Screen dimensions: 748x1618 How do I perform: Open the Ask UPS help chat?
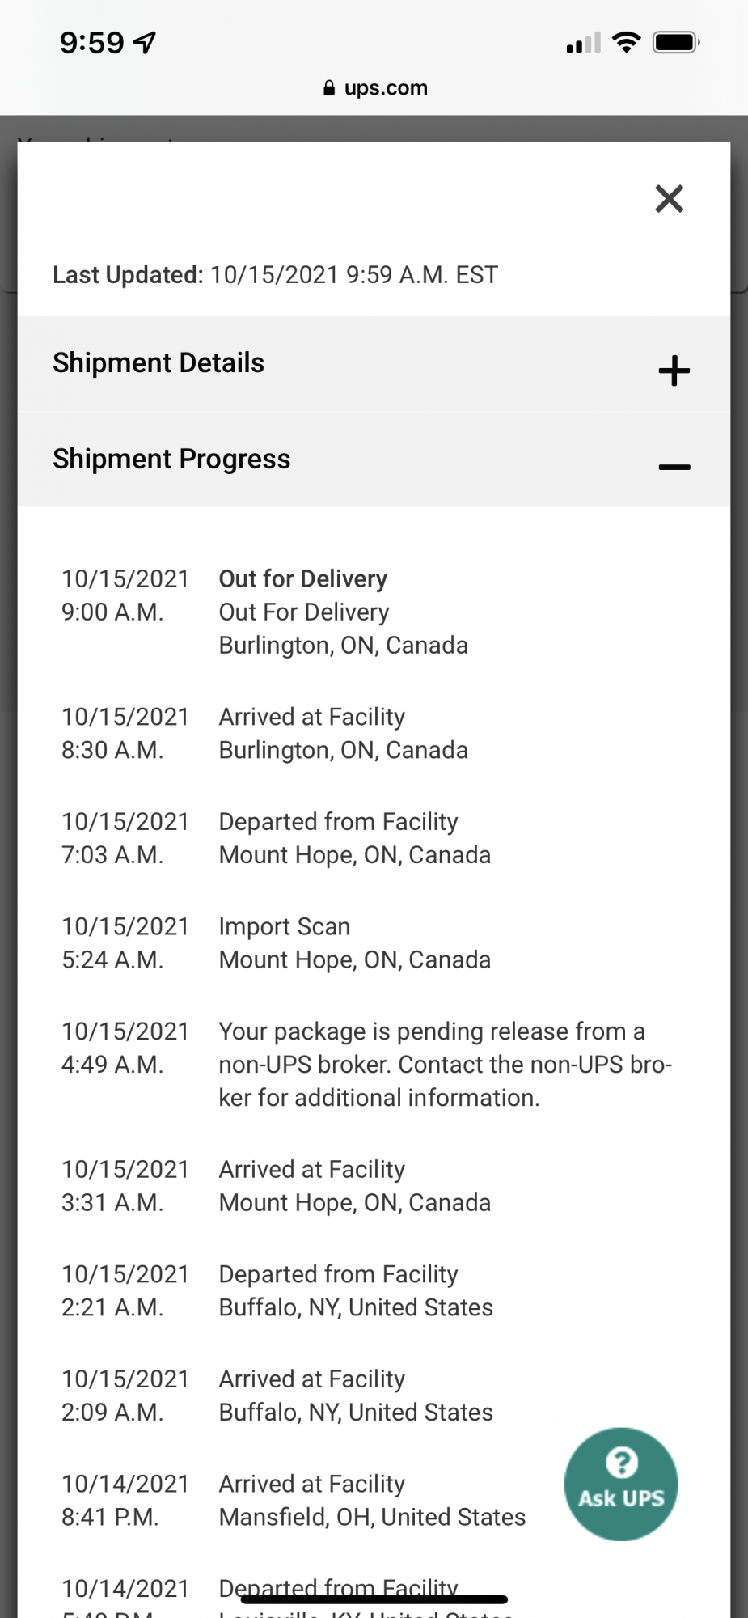click(x=621, y=1484)
